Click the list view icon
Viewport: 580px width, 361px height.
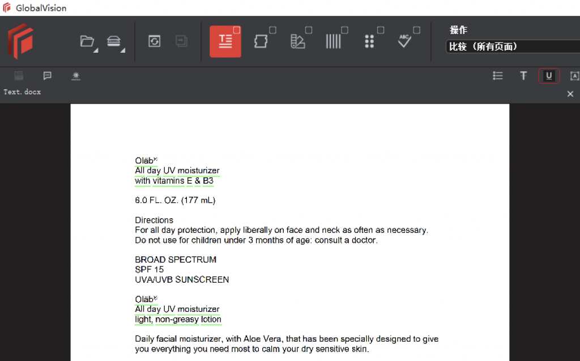(x=497, y=76)
